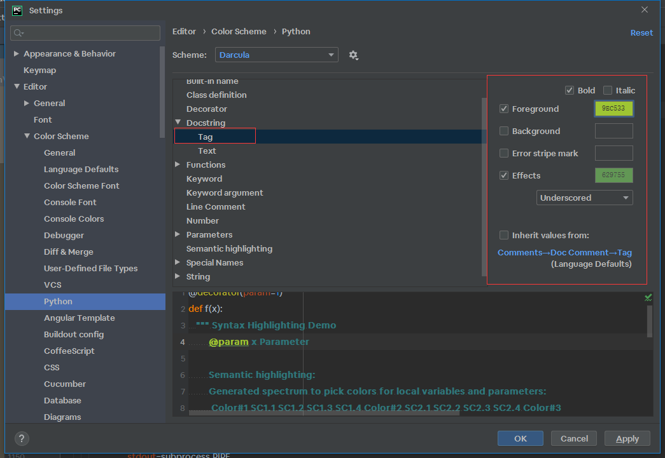Click the green inspection checkmark in preview
The width and height of the screenshot is (665, 458).
648,297
